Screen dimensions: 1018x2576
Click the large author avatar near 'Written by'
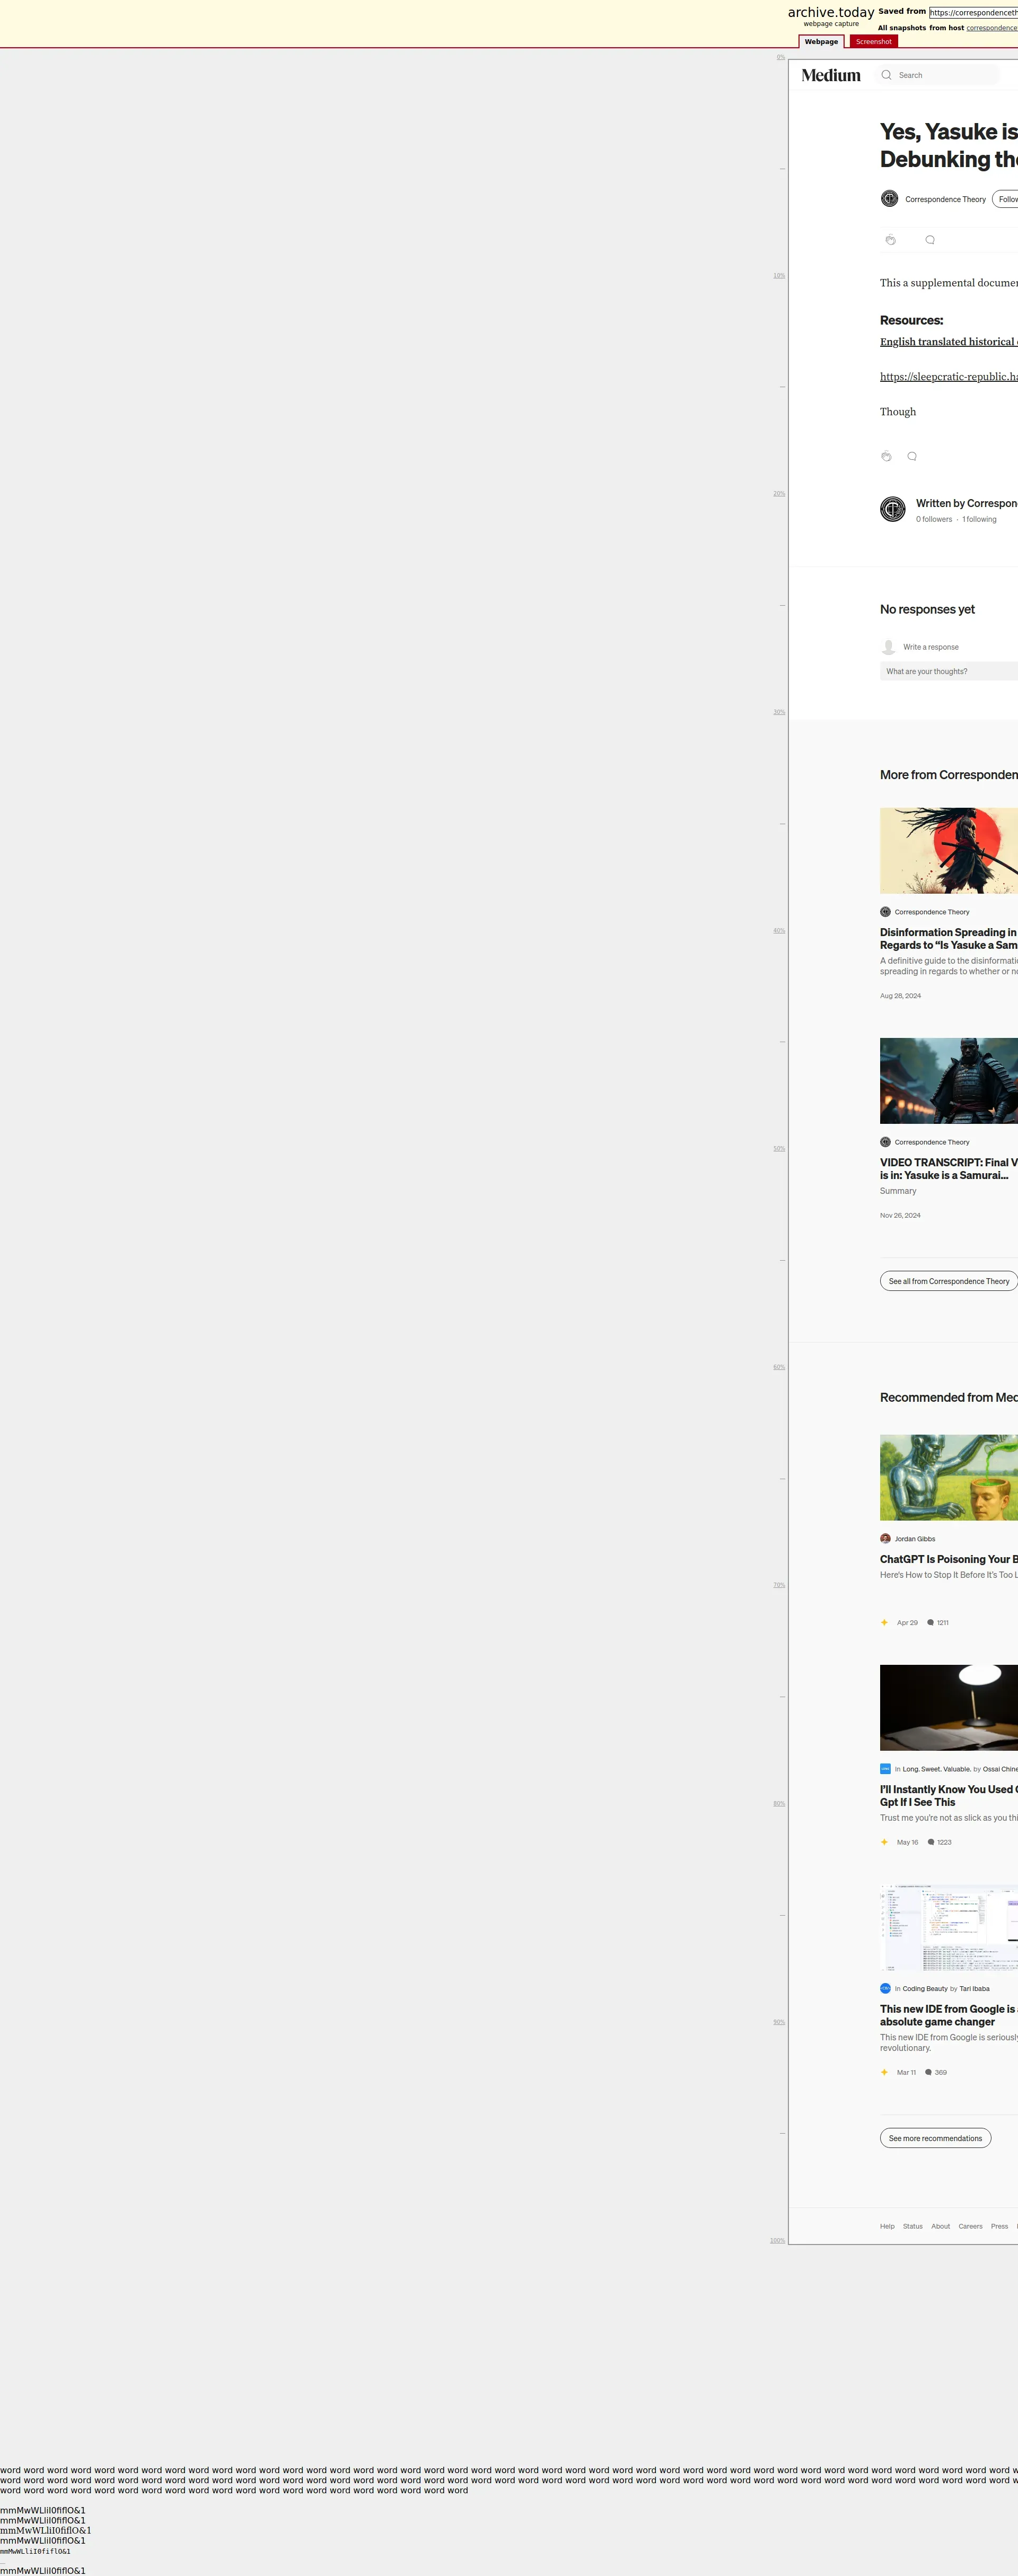[x=893, y=509]
